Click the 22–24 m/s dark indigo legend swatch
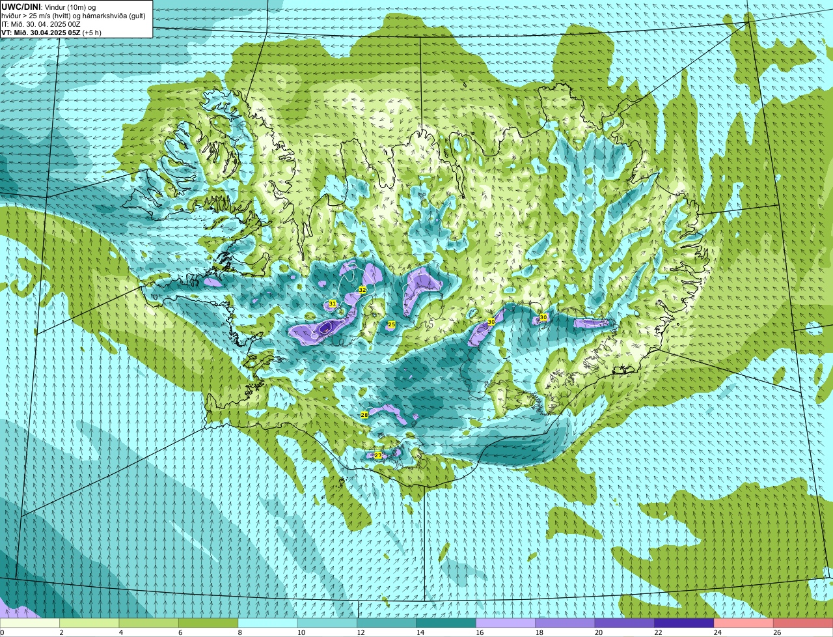Viewport: 833px width, 637px height. pyautogui.click(x=685, y=623)
